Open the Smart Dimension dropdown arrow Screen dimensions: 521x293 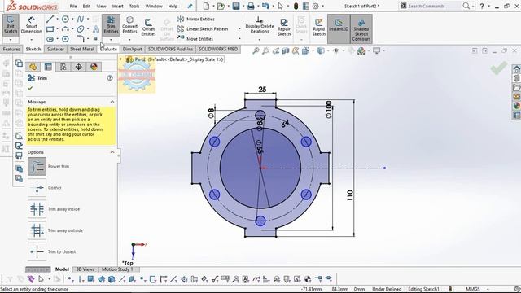coord(31,40)
